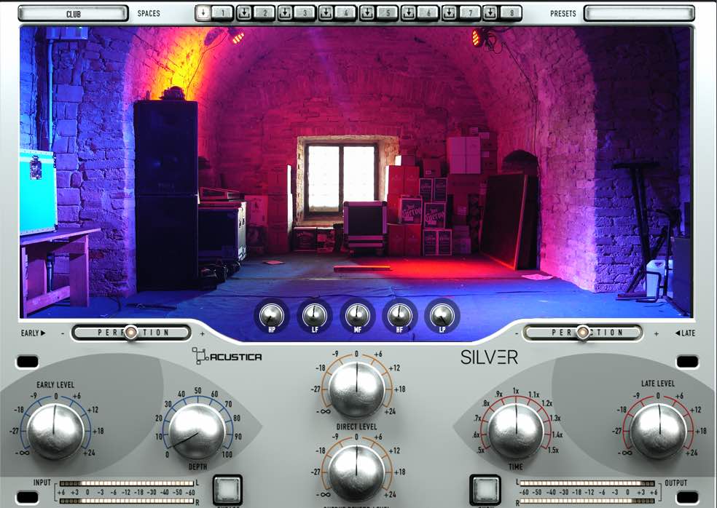Click the LF equalizer knob
The width and height of the screenshot is (717, 508).
tap(315, 315)
